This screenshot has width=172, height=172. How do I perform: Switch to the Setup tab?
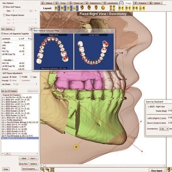tap(47, 3)
